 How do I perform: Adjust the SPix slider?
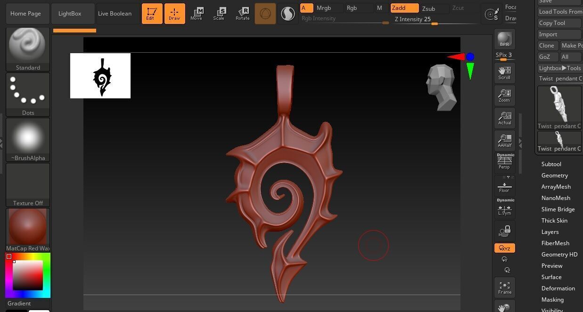click(x=504, y=56)
